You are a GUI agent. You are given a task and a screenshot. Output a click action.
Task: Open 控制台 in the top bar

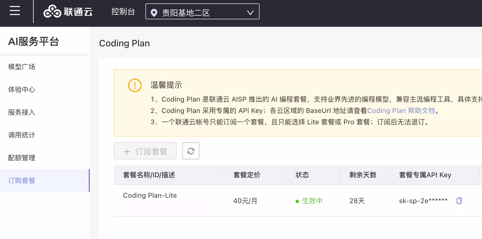click(123, 12)
